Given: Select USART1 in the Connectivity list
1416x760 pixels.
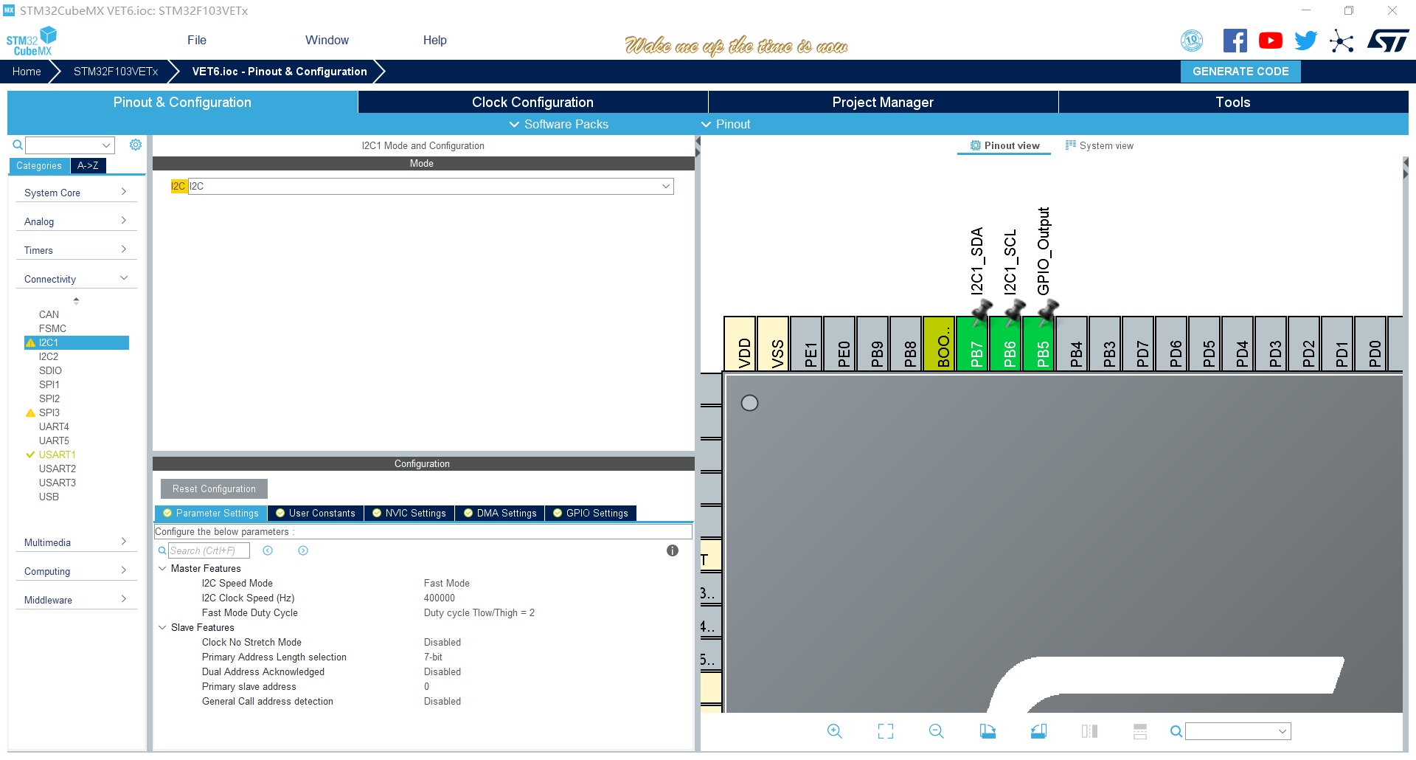Looking at the screenshot, I should [58, 455].
